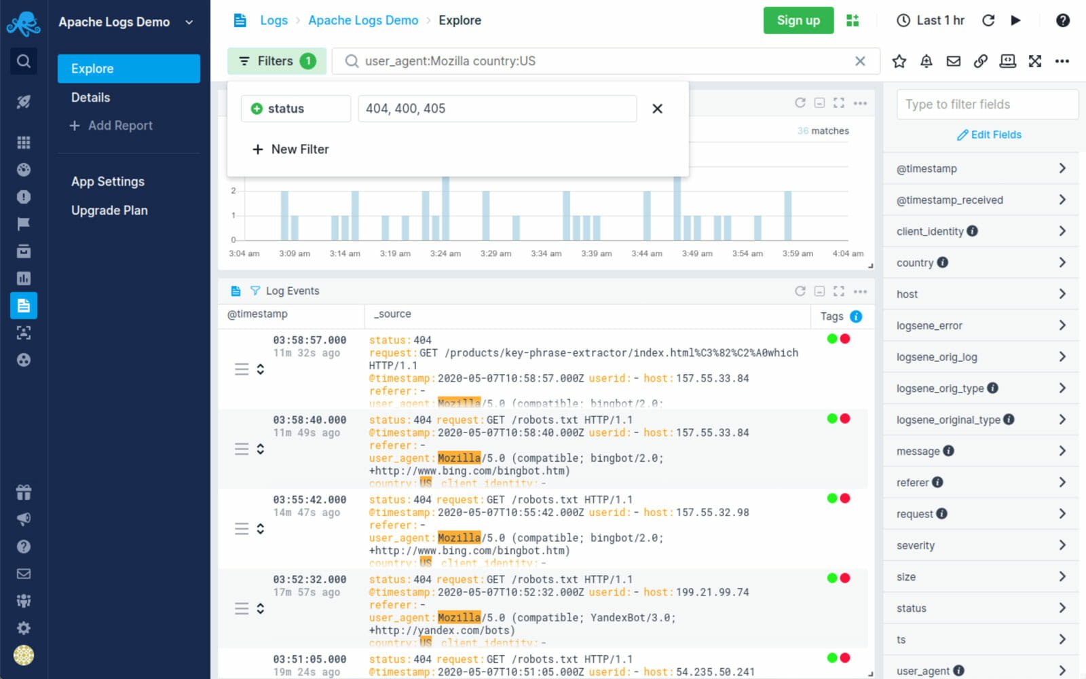
Task: Click Add Report in sidebar
Action: (x=111, y=126)
